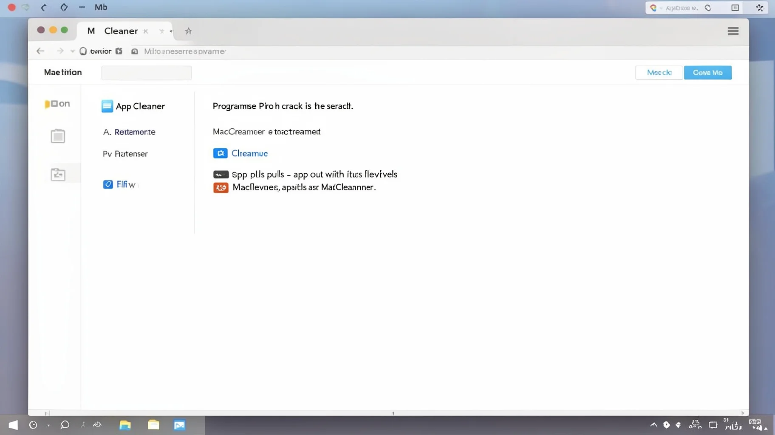Click the Mb label in the top bar
Screen dimensions: 775x435
tap(101, 7)
